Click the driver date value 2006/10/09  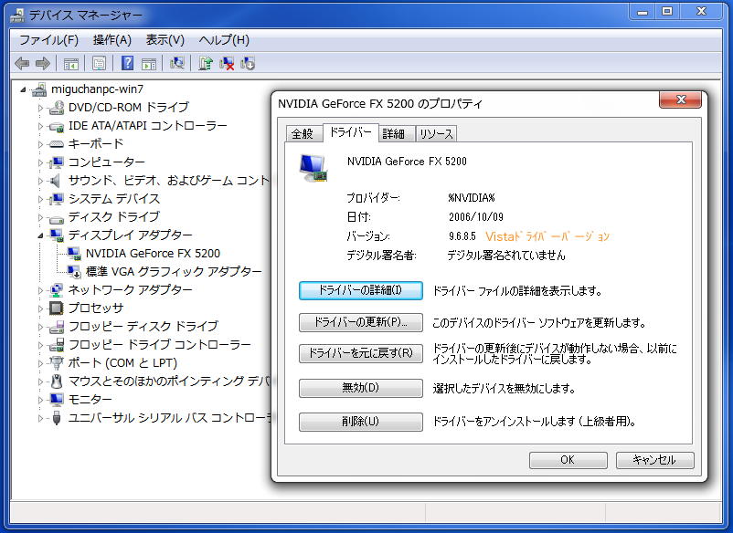[476, 217]
